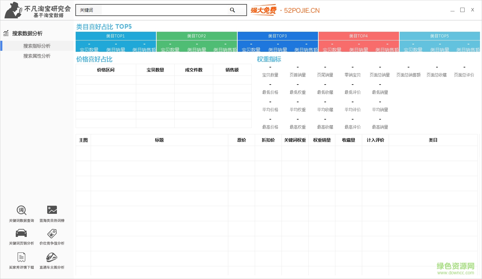482x279 pixels.
Task: Click the red 类目TOP4 header tile
Action: [358, 36]
